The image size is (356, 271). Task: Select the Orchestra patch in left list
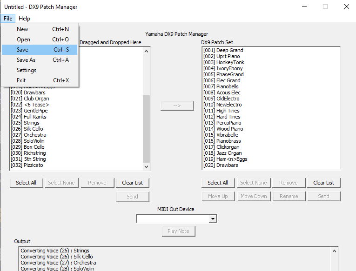pyautogui.click(x=35, y=135)
